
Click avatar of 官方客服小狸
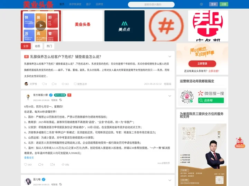point(28,97)
